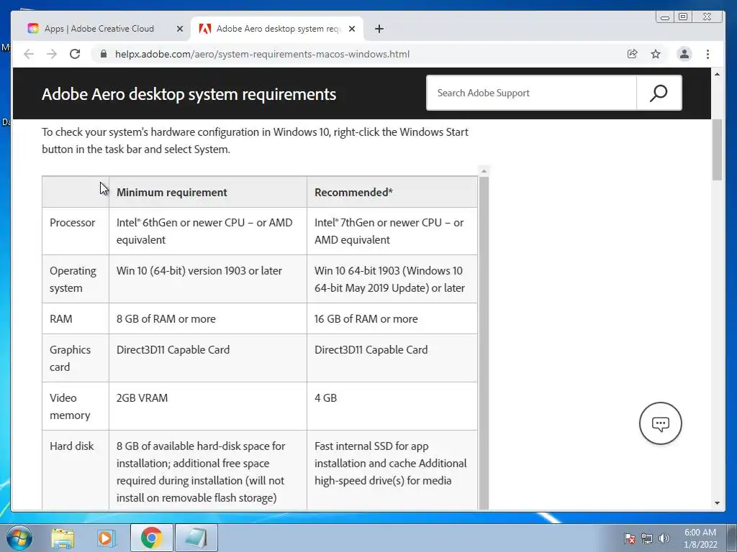737x552 pixels.
Task: Click the page scrollbar down arrow
Action: [717, 503]
